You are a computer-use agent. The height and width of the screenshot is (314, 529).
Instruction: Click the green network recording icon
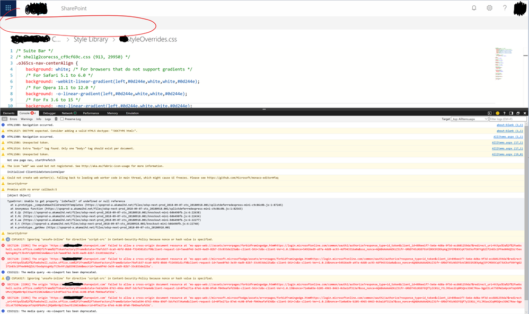(x=75, y=113)
